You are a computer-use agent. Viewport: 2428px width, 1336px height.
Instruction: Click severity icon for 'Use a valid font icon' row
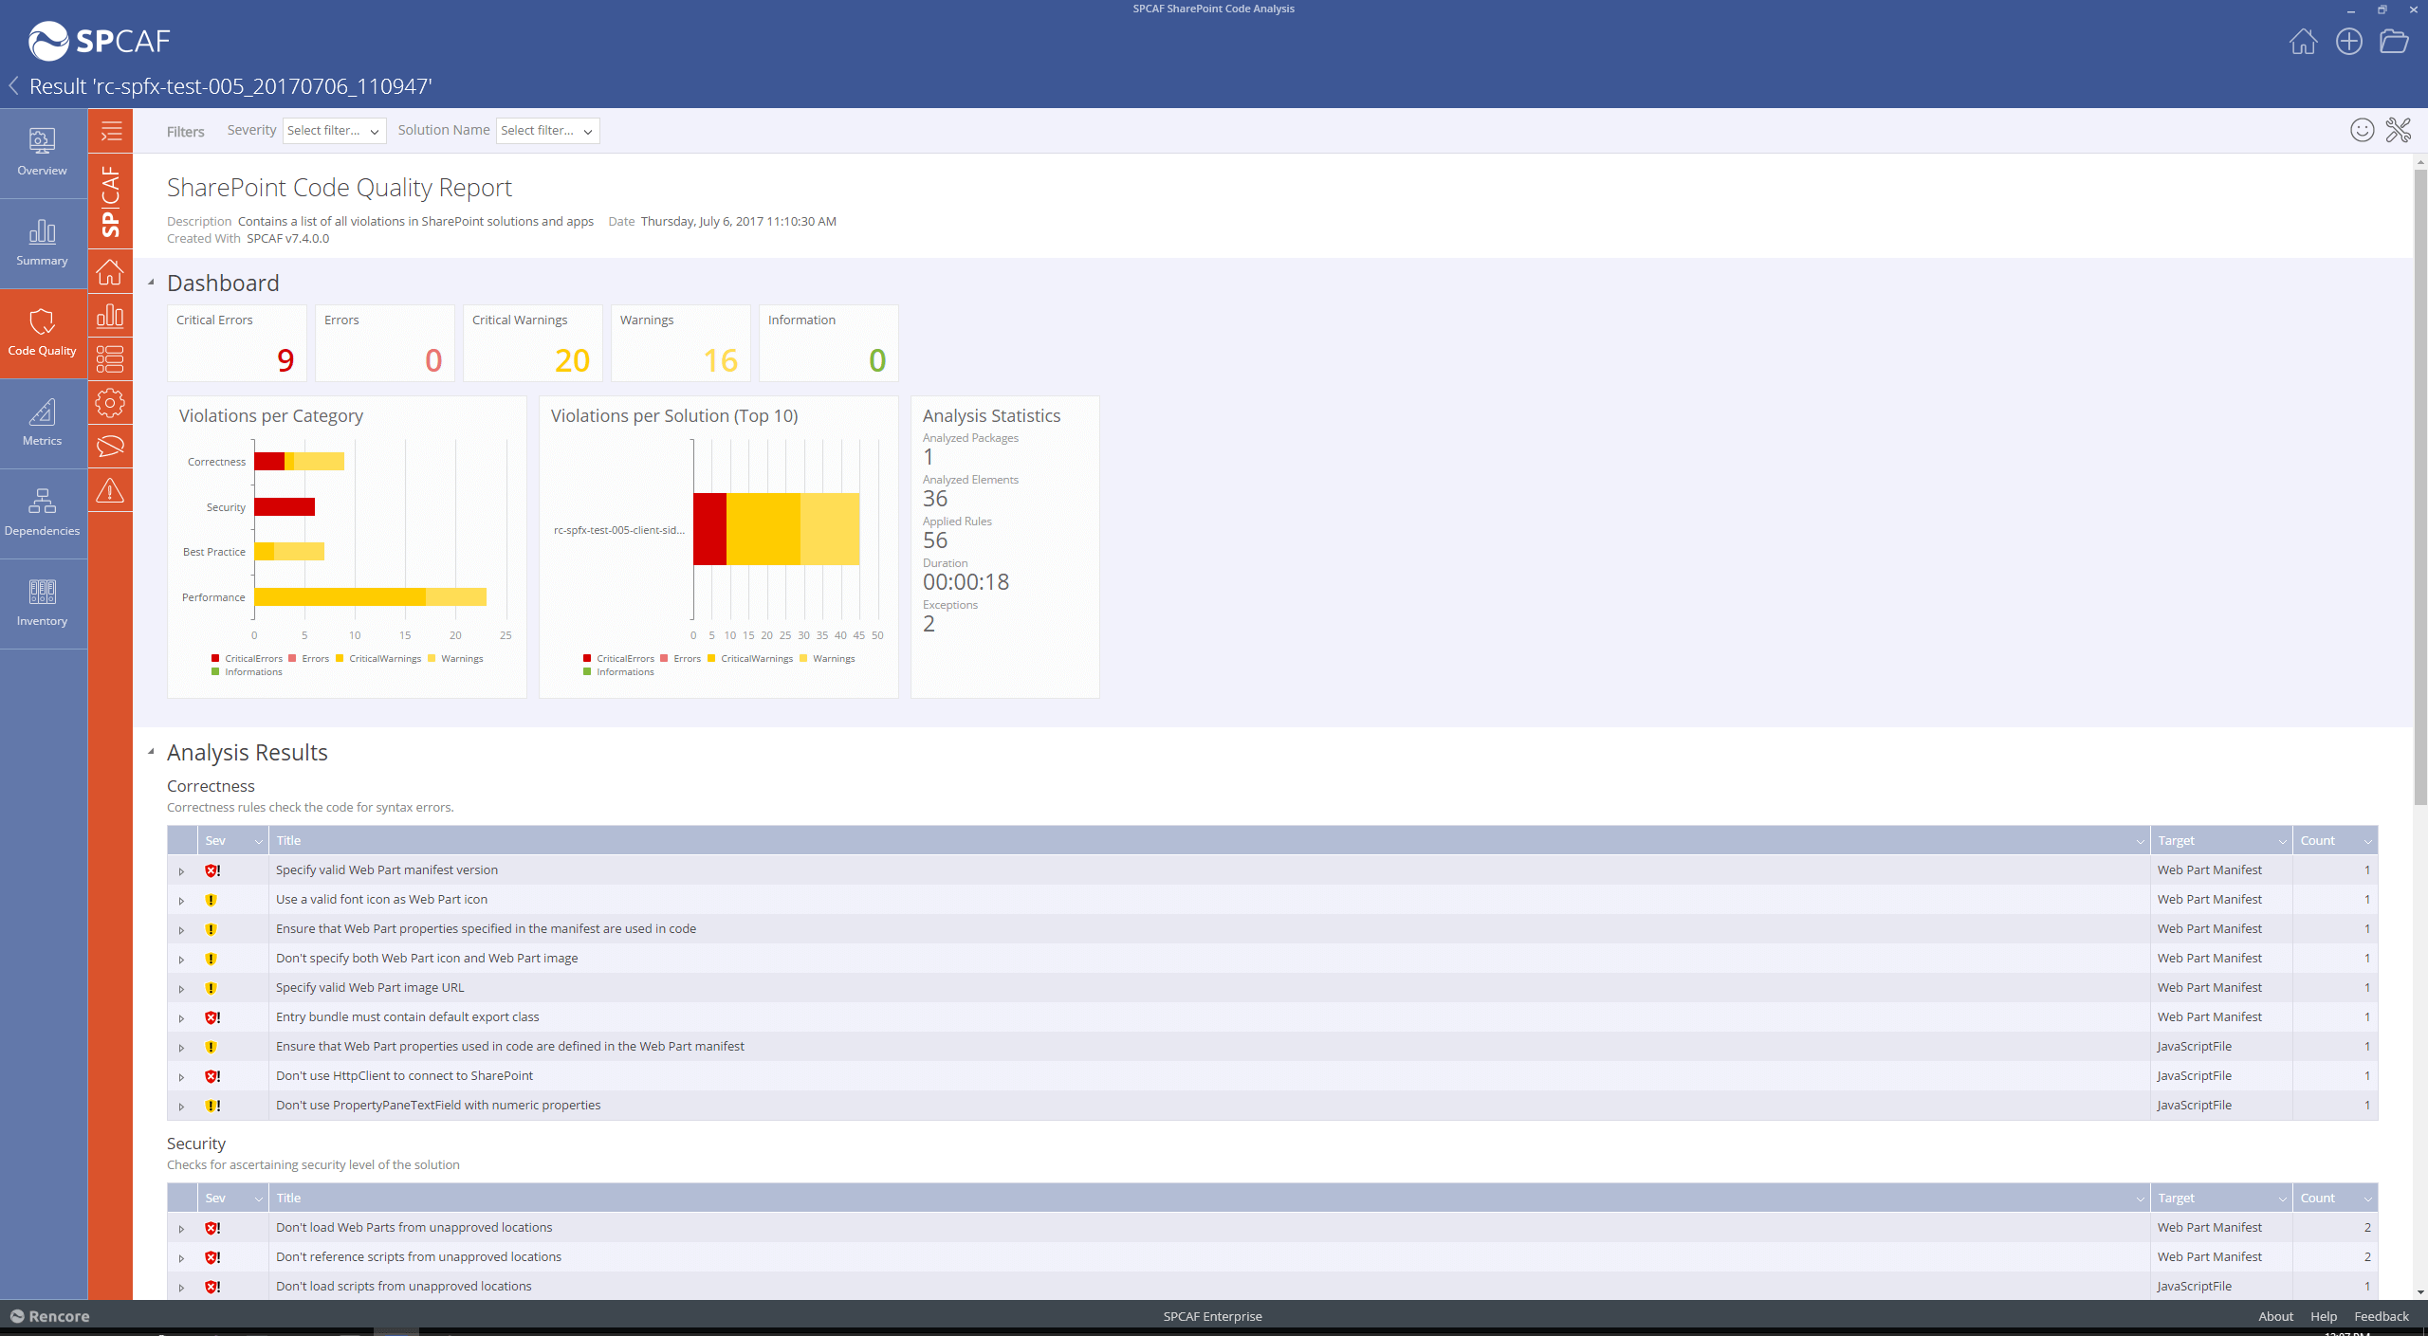click(212, 900)
